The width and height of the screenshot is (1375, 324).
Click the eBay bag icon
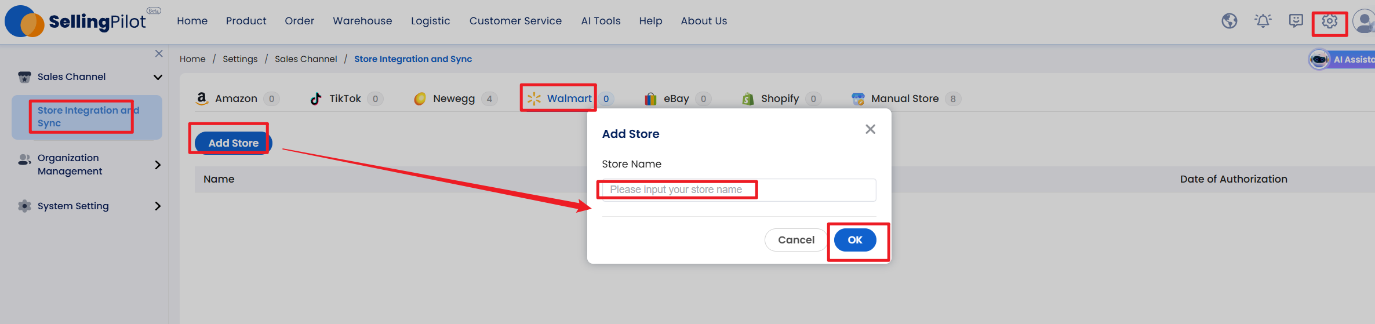click(650, 99)
